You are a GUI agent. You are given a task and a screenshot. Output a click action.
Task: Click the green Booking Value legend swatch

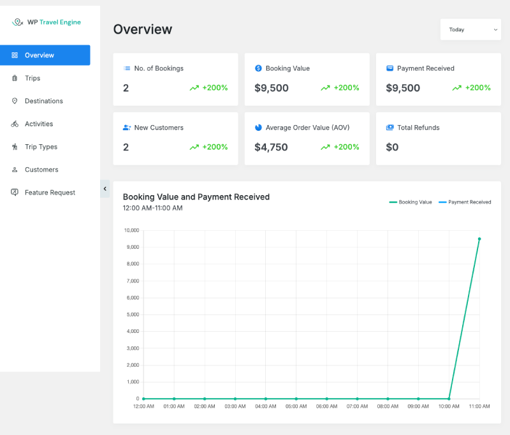tap(393, 202)
